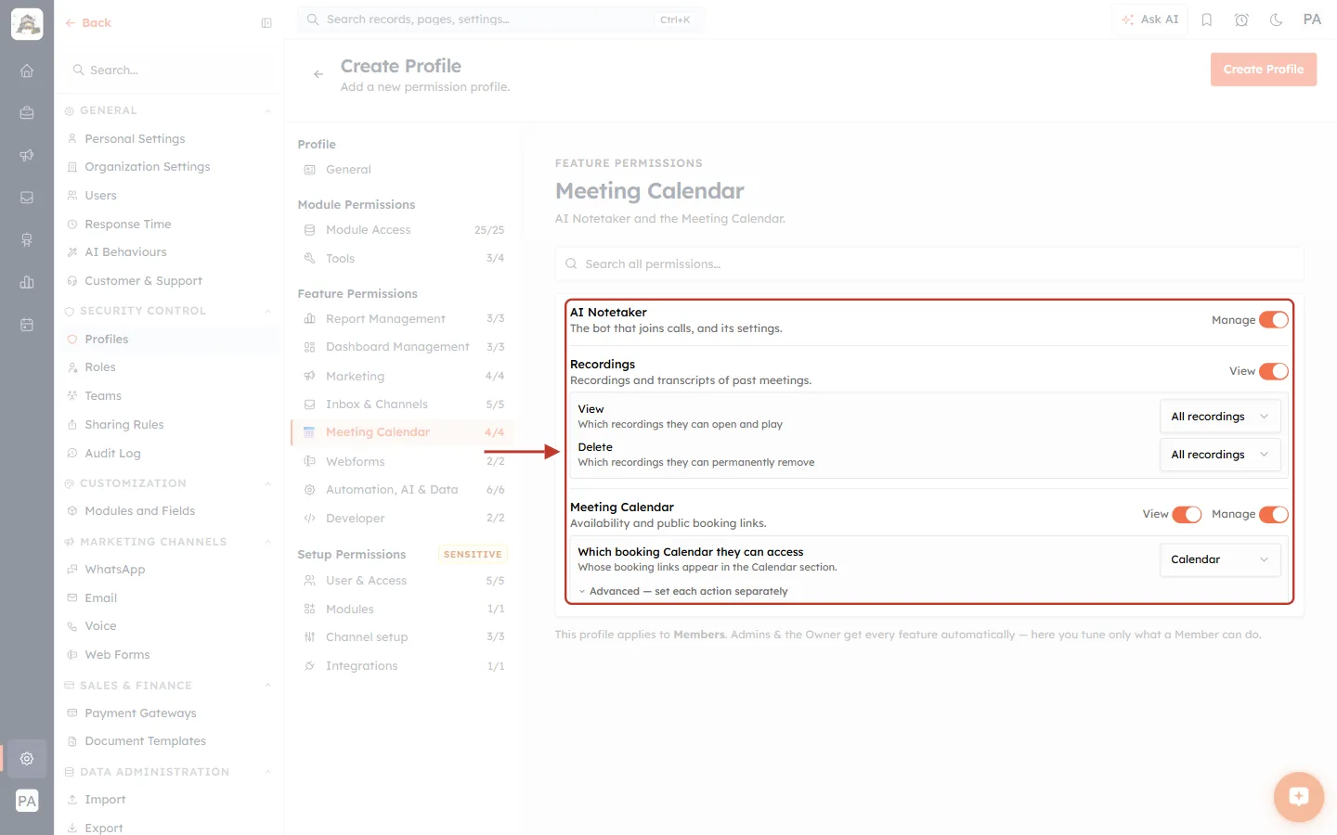
Task: Select the Module Access permissions item
Action: click(403, 230)
